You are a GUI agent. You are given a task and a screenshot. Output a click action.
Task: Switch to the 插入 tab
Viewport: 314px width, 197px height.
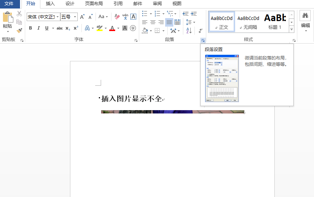[50, 4]
